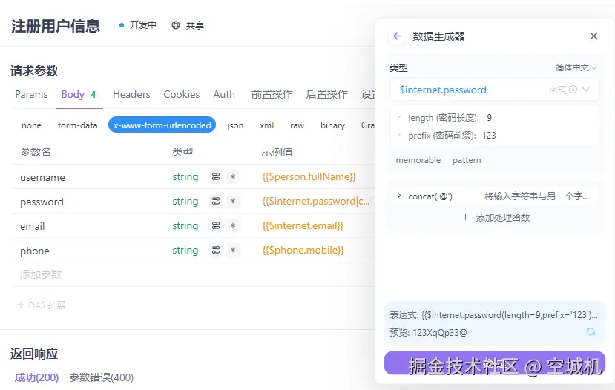Edit the {{$phone.mobile}} example value
Image resolution: width=615 pixels, height=390 pixels.
(x=303, y=250)
